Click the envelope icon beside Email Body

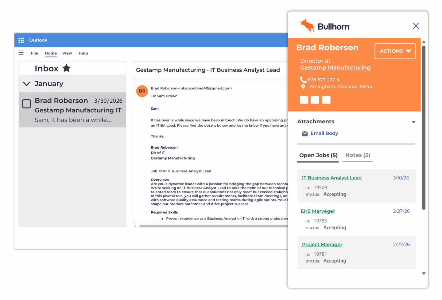pyautogui.click(x=305, y=134)
